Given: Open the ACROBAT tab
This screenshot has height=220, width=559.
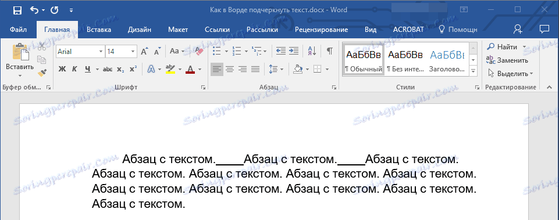Looking at the screenshot, I should click(408, 30).
